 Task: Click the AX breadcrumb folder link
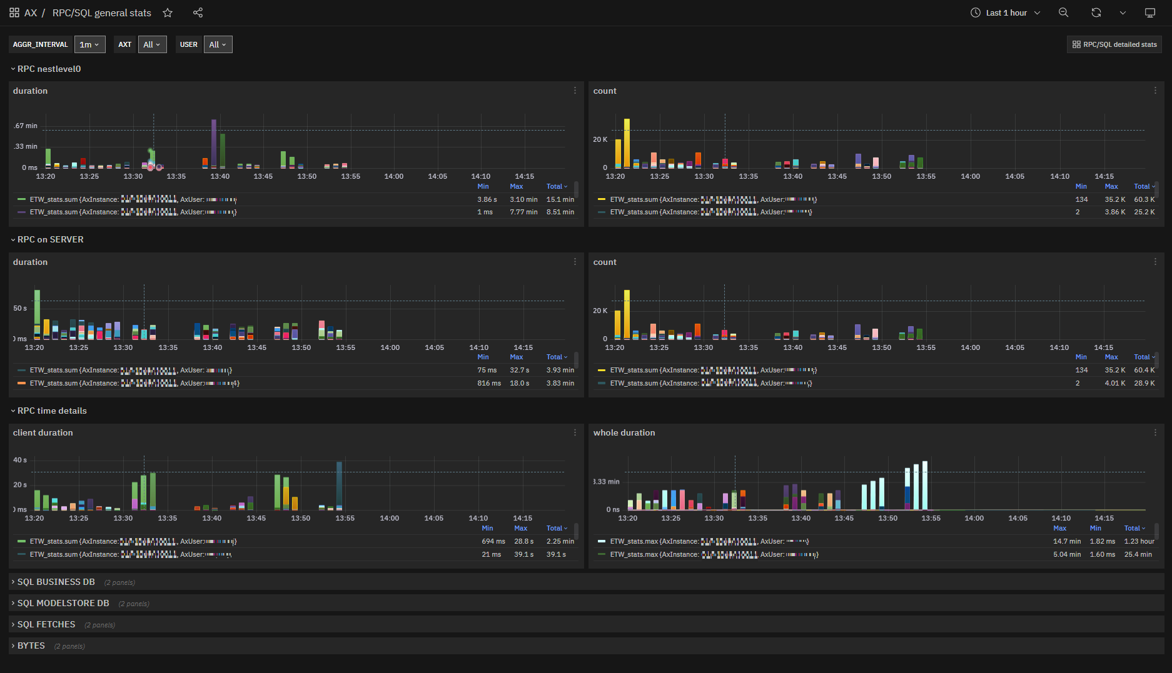pos(31,12)
